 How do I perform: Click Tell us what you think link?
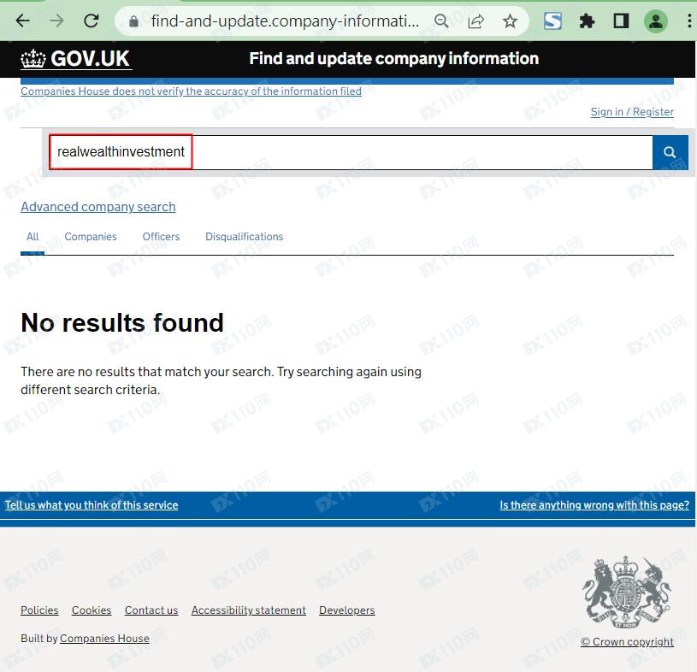tap(92, 505)
